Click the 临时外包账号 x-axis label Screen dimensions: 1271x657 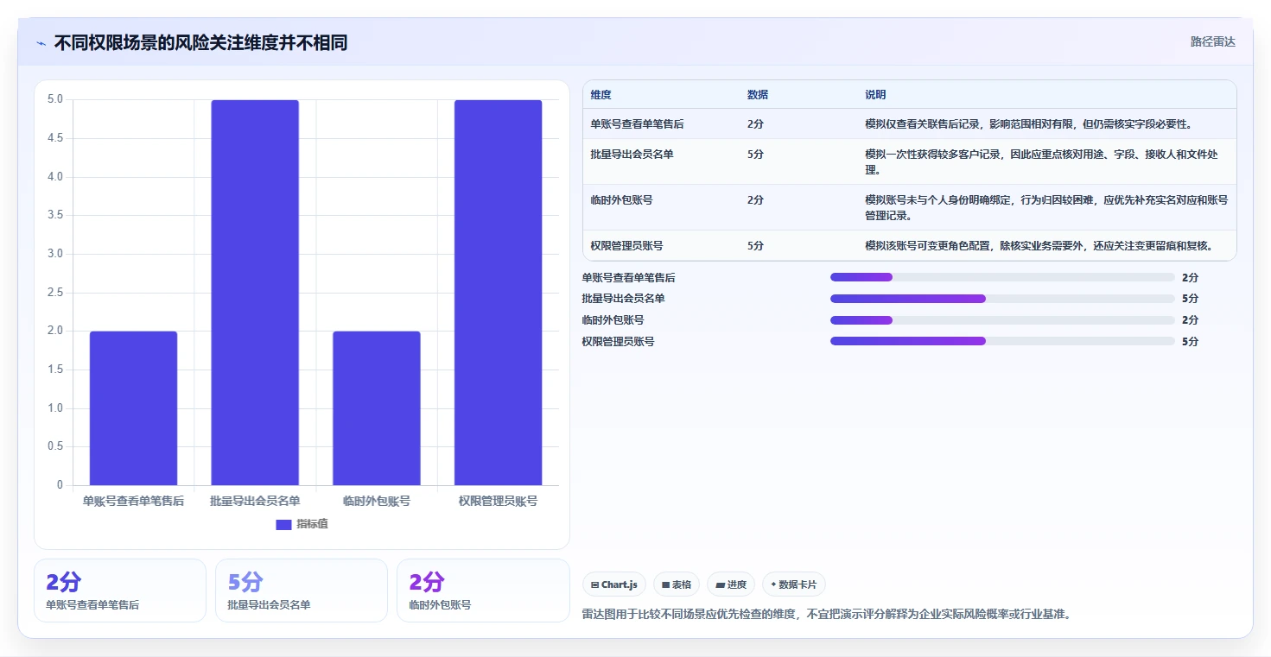[x=377, y=501]
